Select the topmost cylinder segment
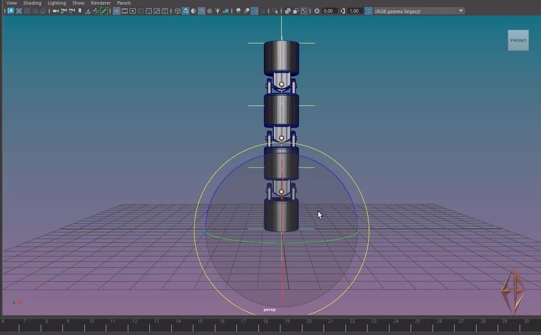The width and height of the screenshot is (541, 335). click(x=282, y=58)
